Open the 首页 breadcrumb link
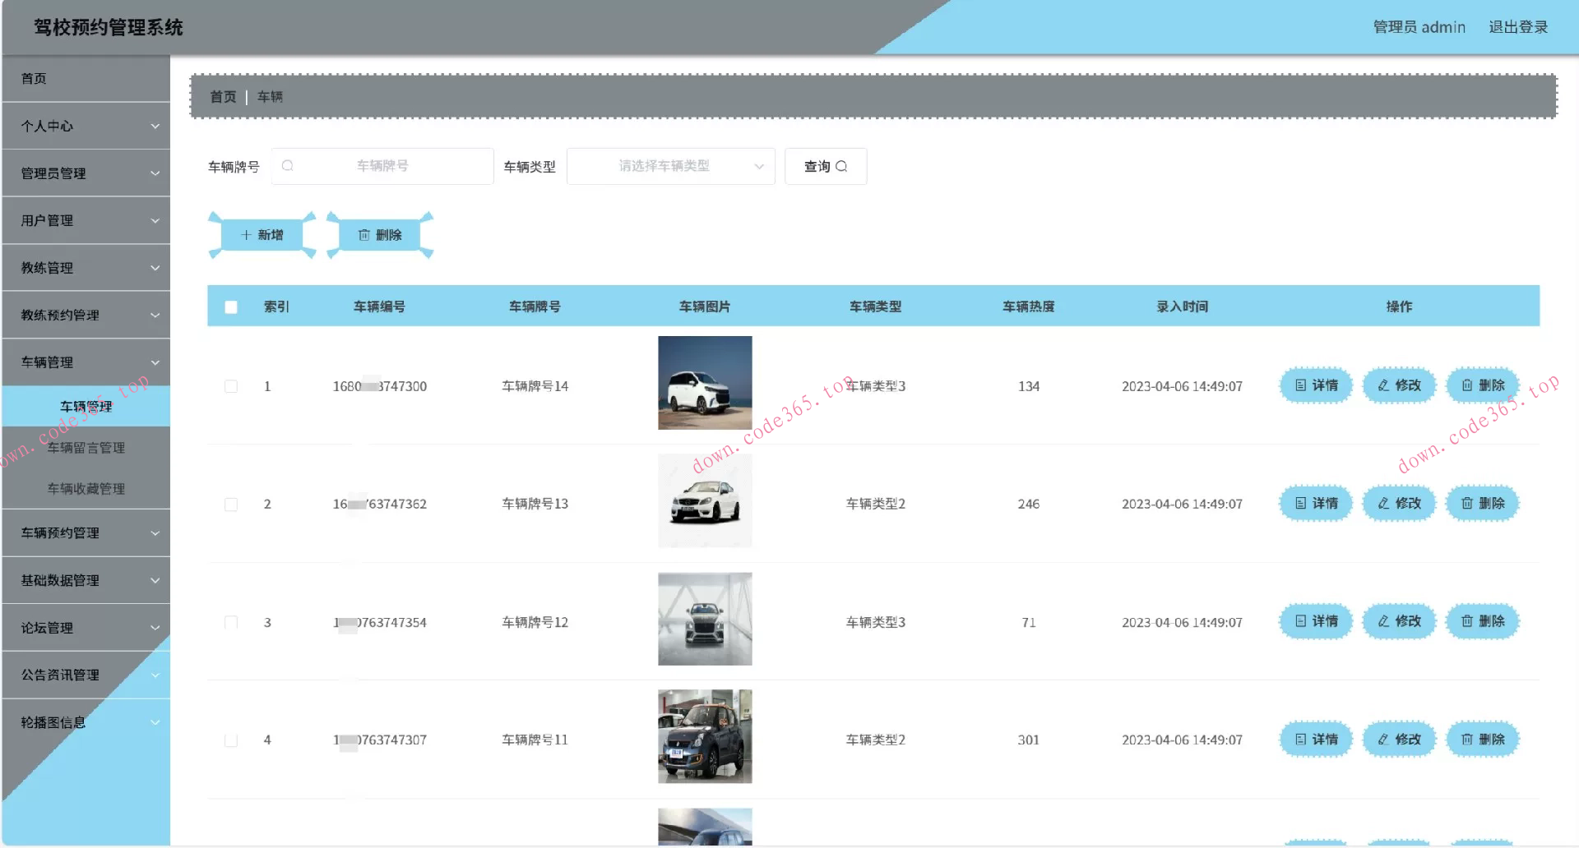Image resolution: width=1579 pixels, height=848 pixels. pos(223,96)
